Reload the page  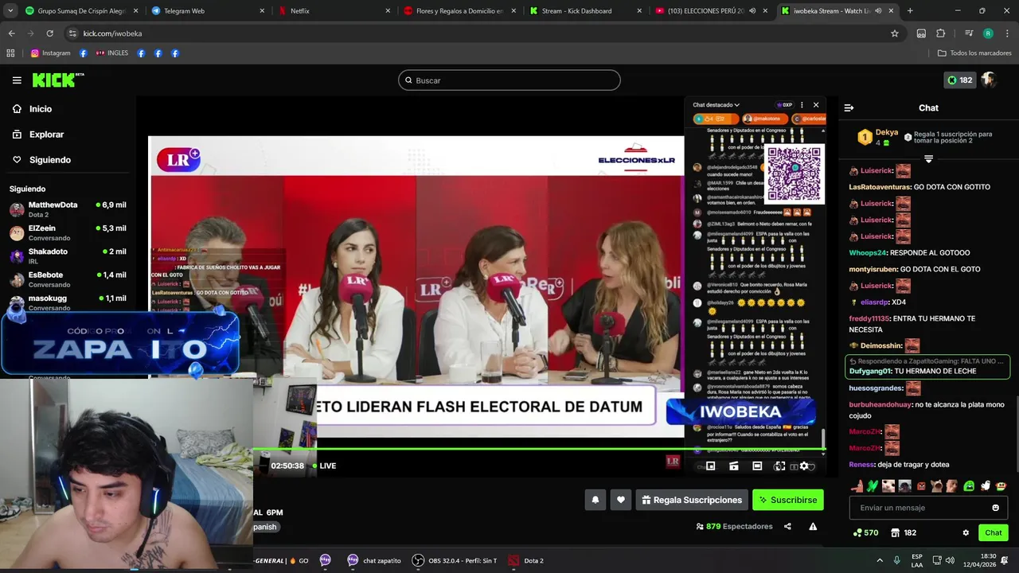49,33
